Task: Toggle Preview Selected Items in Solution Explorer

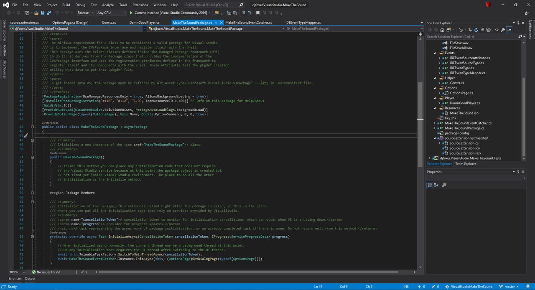Action: [509, 30]
